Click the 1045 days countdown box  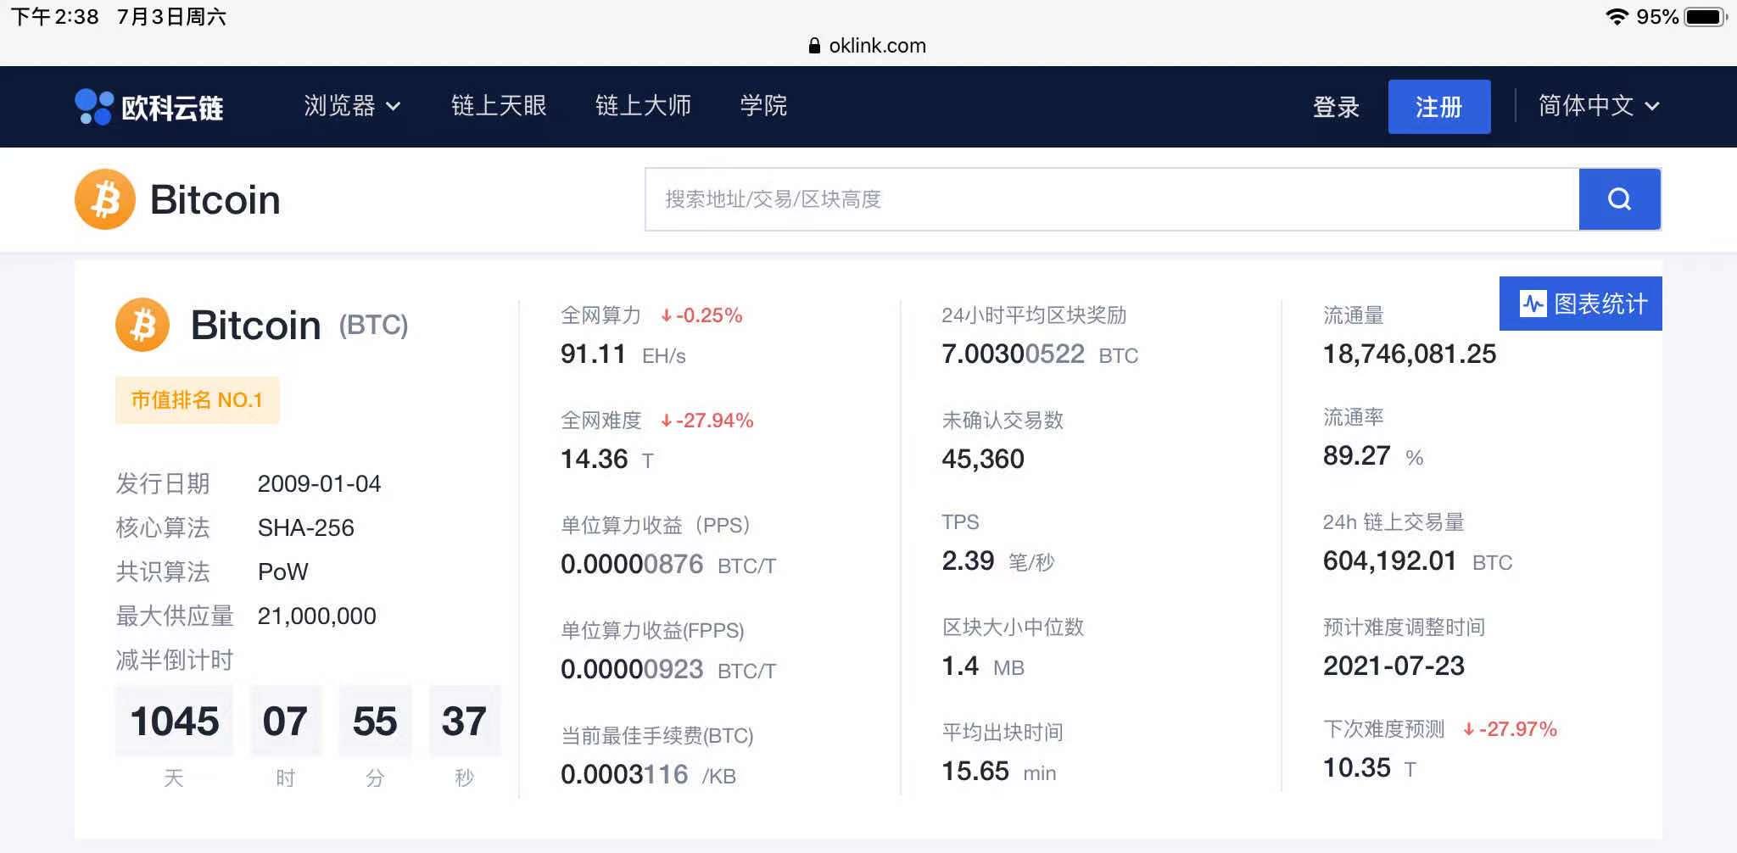(x=174, y=721)
